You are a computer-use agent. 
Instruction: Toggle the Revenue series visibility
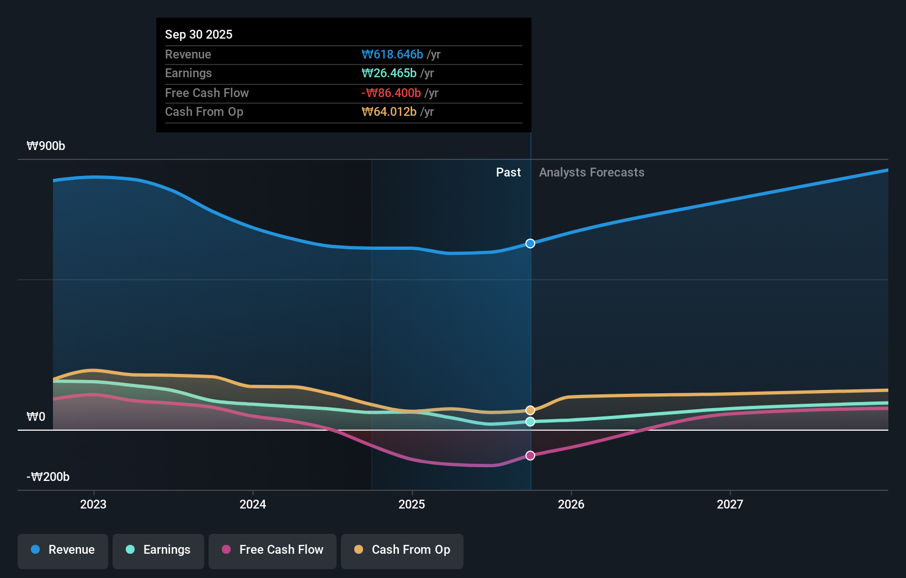coord(62,550)
